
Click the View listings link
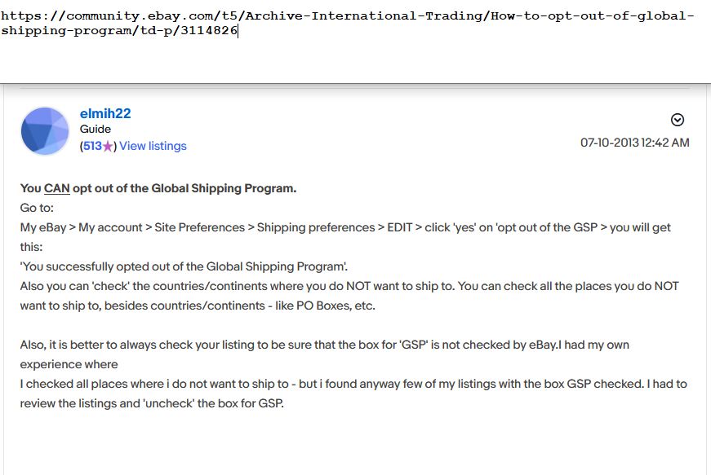click(x=152, y=146)
